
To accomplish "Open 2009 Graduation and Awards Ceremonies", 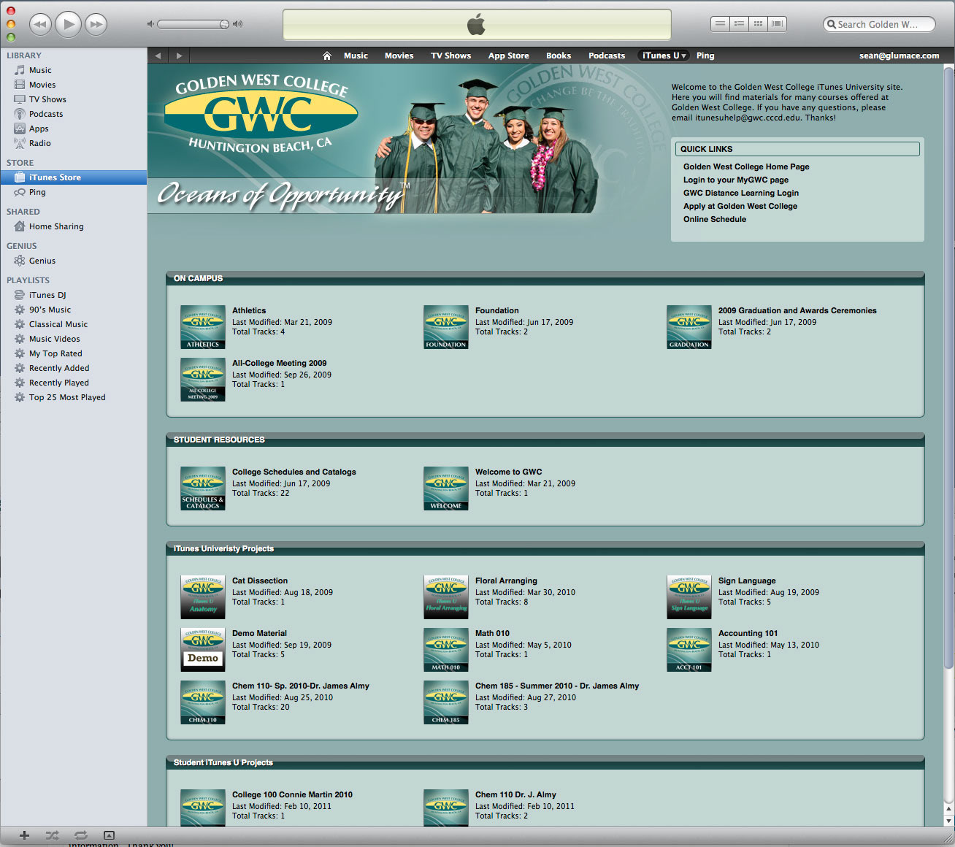I will [797, 310].
